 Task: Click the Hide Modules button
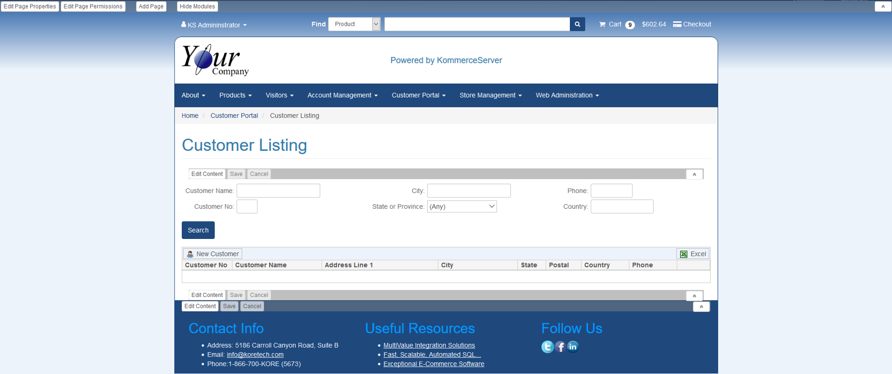(x=197, y=6)
